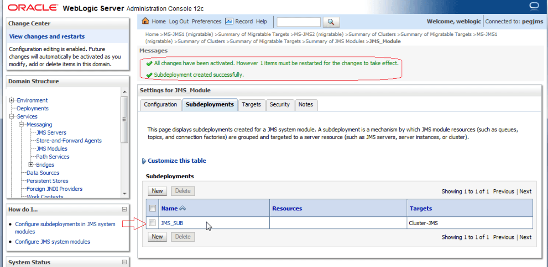Click inside the search input field

pyautogui.click(x=298, y=22)
